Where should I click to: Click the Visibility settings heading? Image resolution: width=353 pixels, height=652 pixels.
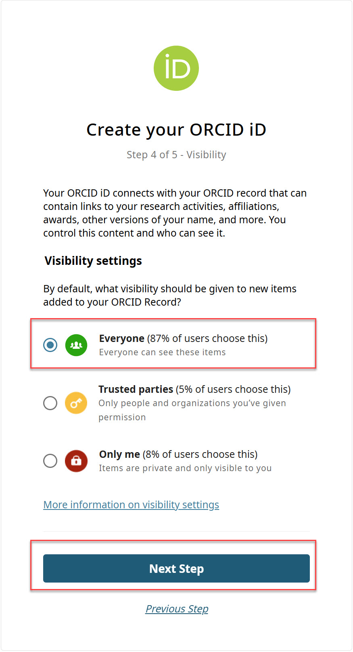93,260
